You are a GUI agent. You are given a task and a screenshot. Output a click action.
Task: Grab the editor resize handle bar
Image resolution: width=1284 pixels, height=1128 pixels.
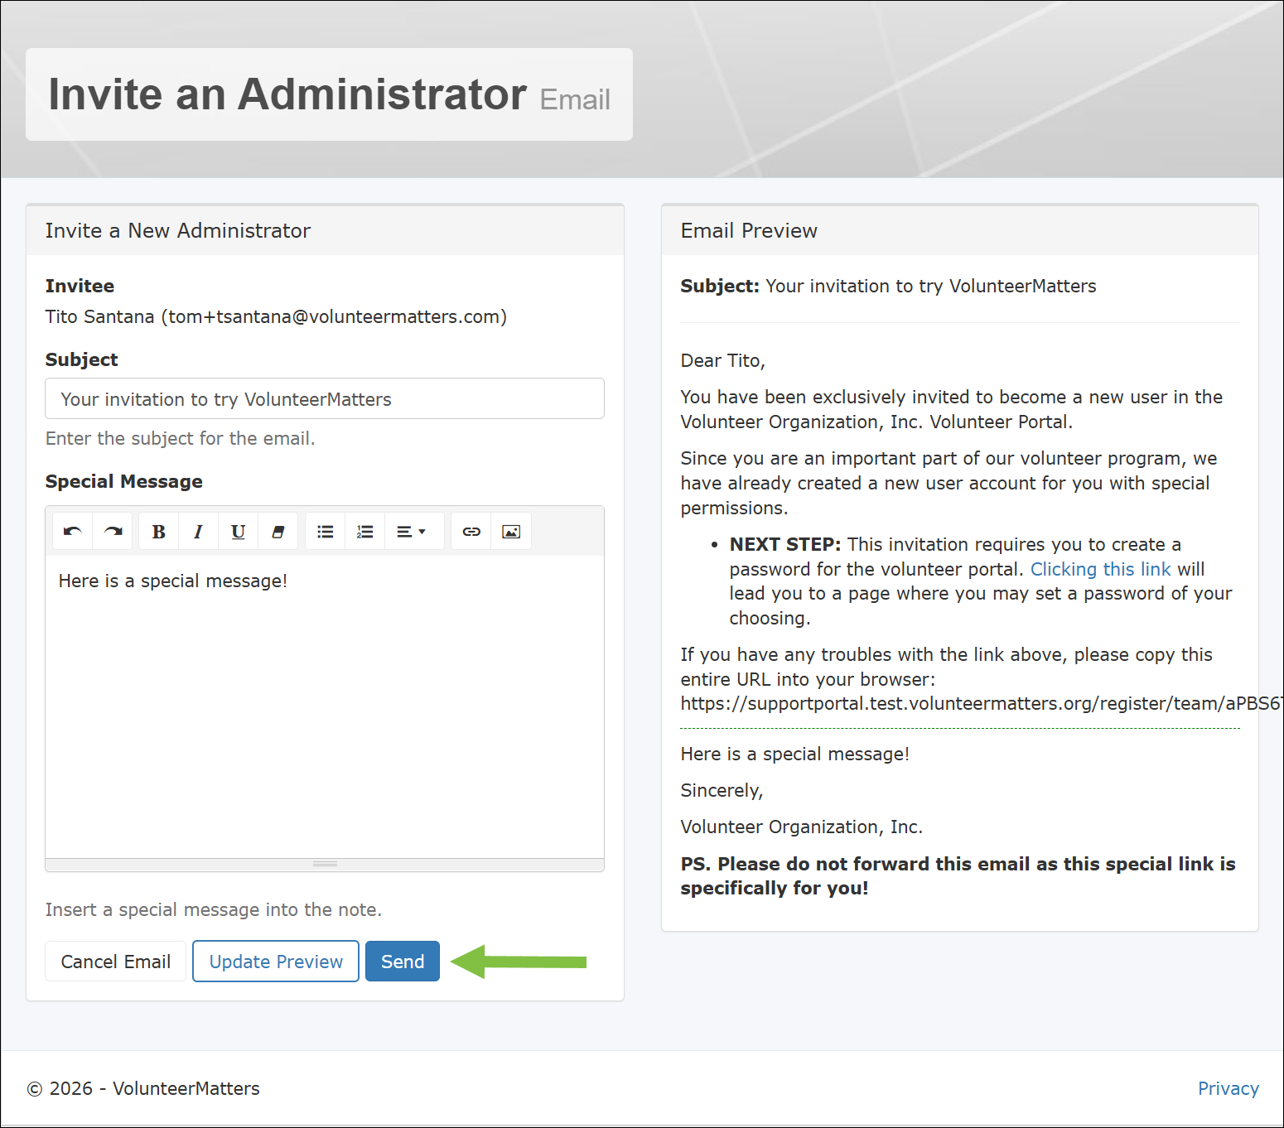[x=325, y=865]
